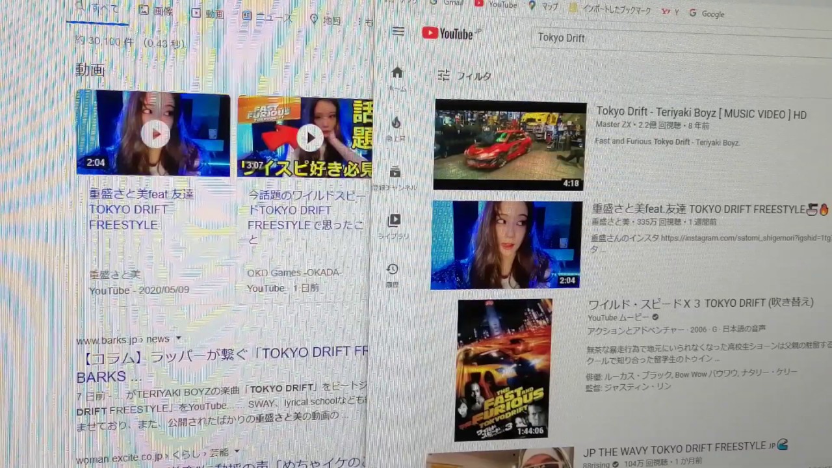832x468 pixels.
Task: Click the YouTube logo
Action: pyautogui.click(x=448, y=33)
